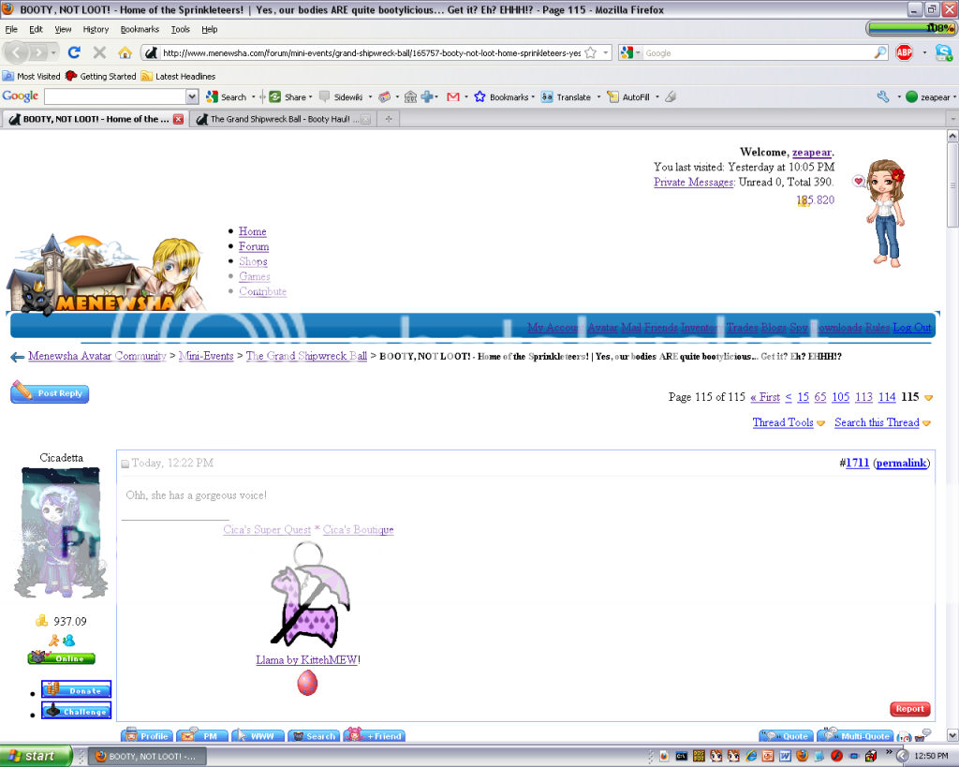This screenshot has height=767, width=959.
Task: Open the new tab button
Action: pos(388,119)
